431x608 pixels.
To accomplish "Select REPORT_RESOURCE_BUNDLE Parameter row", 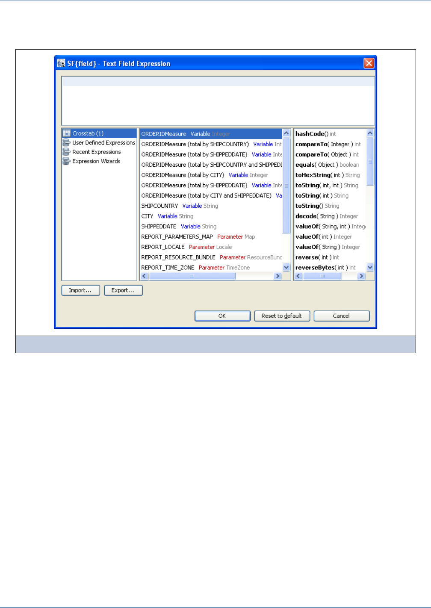I will tap(211, 257).
